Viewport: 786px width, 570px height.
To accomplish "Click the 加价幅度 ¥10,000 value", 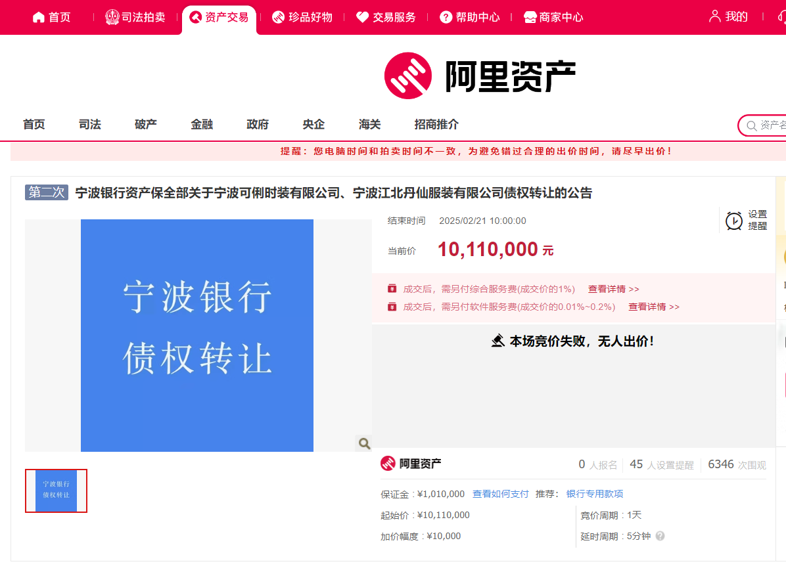I will [x=444, y=536].
